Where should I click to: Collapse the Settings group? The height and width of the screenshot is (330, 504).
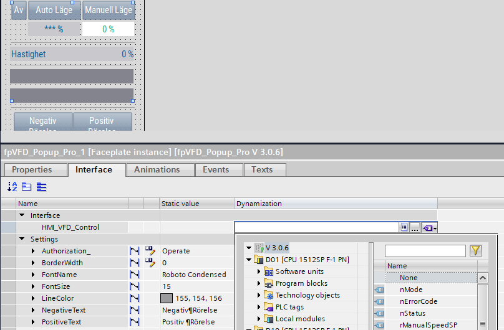coord(22,238)
